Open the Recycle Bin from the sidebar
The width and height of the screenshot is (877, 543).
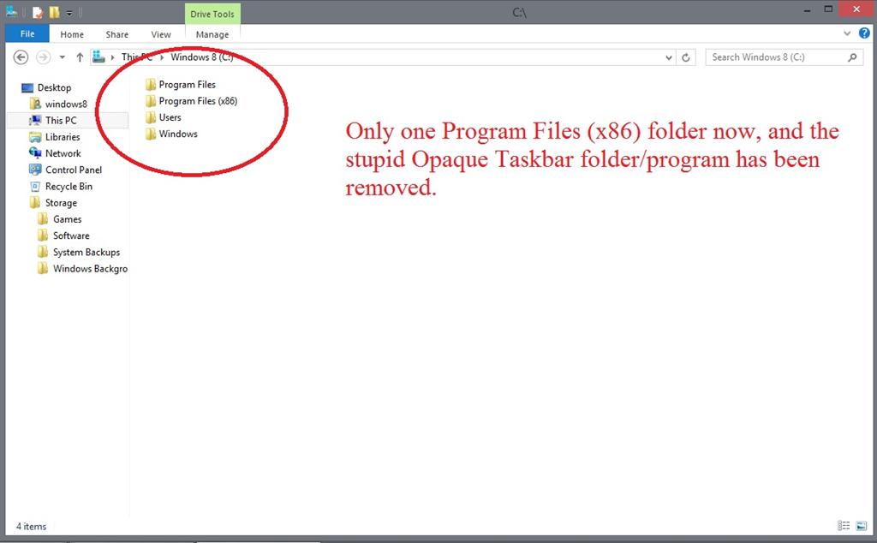[67, 186]
